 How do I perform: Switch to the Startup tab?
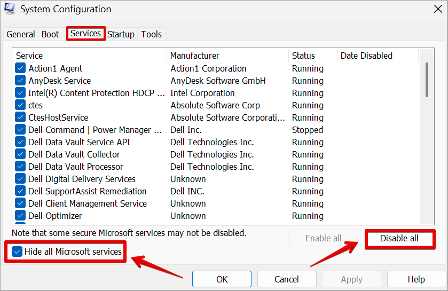121,34
